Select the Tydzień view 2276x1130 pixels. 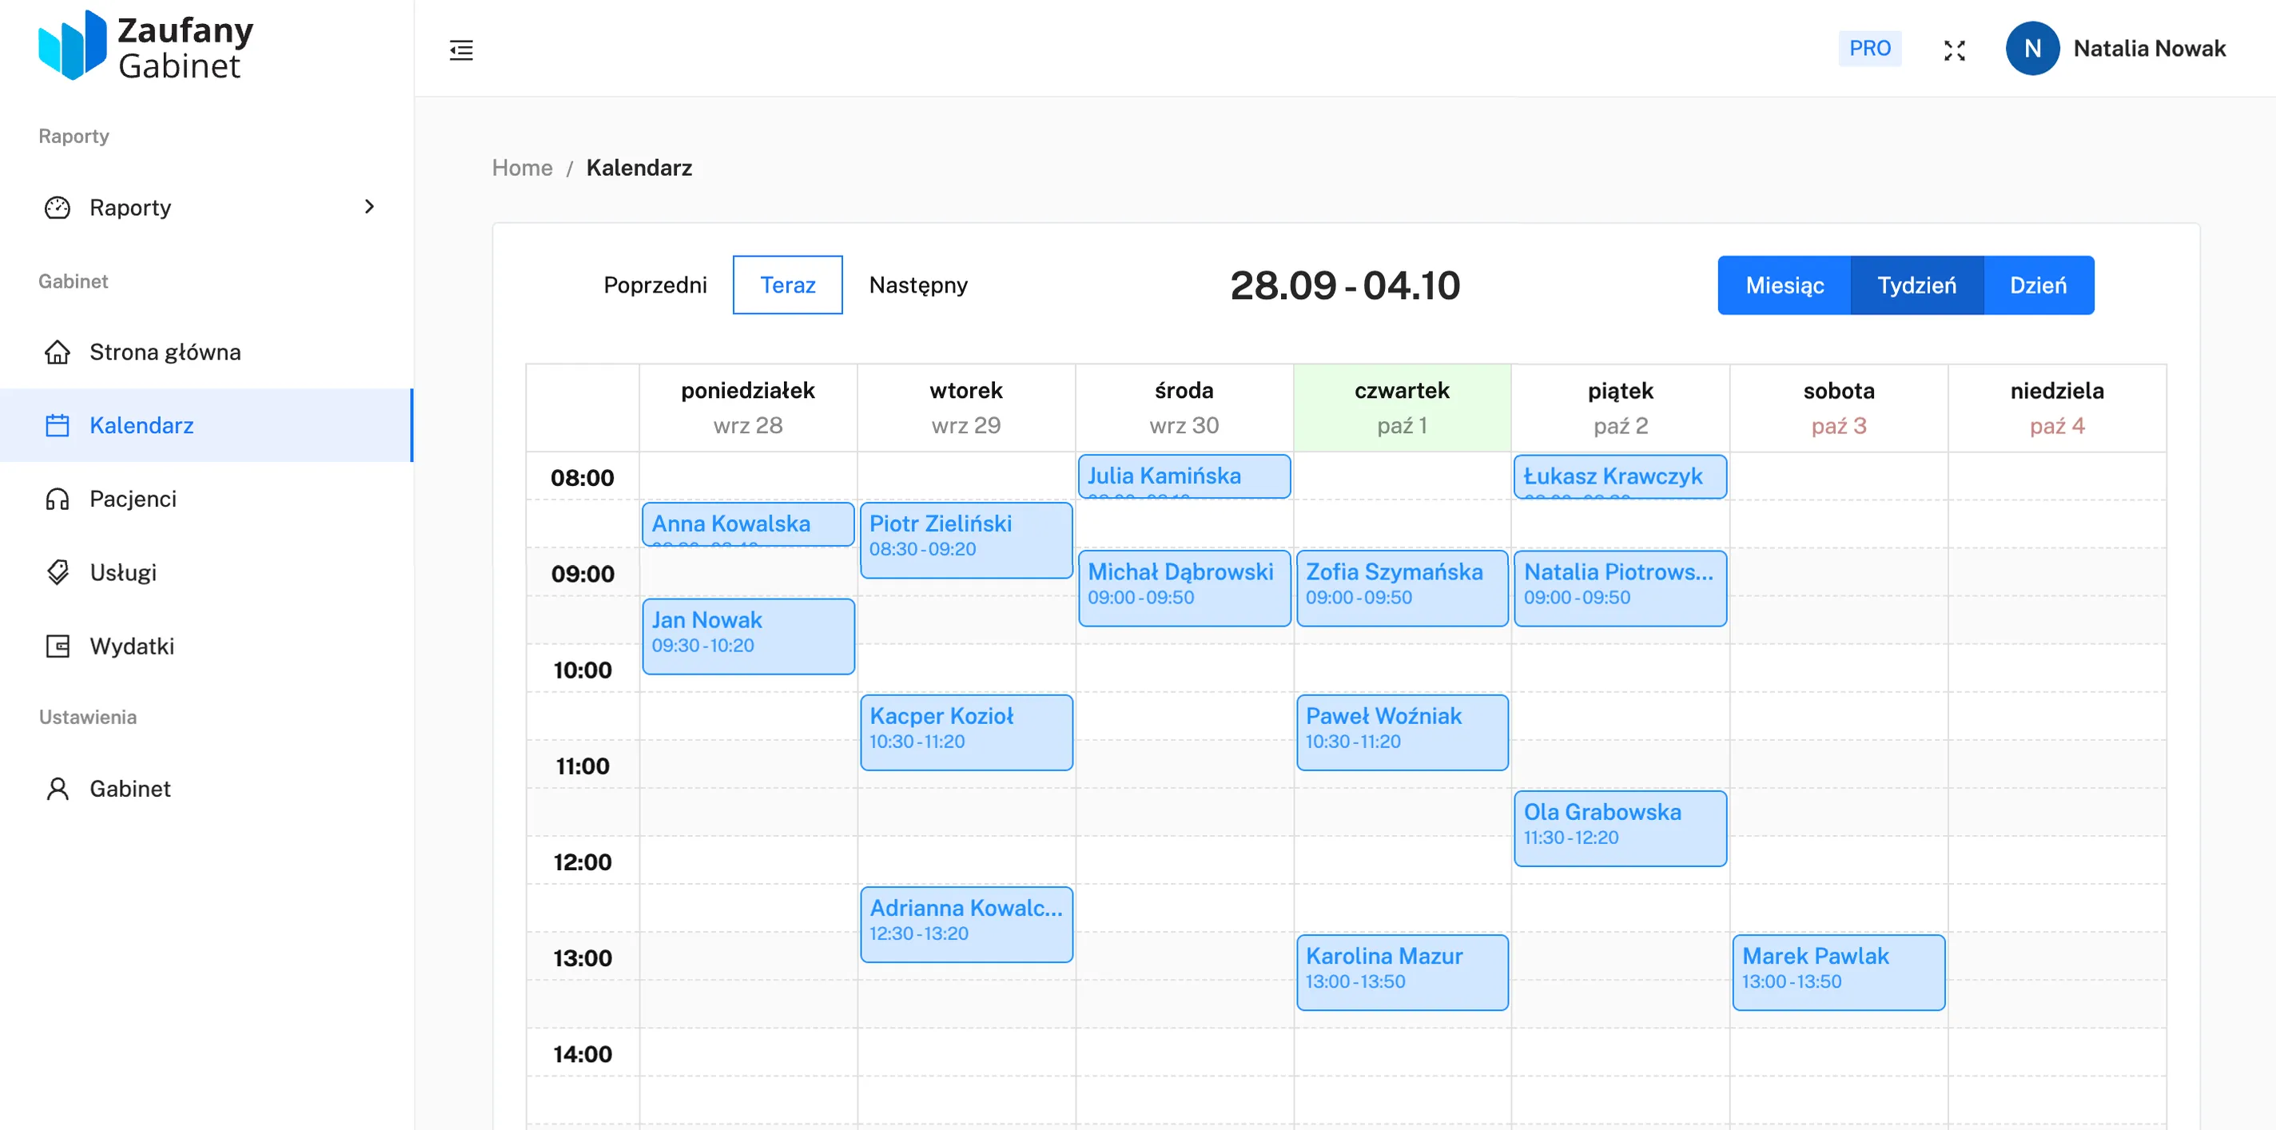click(1916, 285)
